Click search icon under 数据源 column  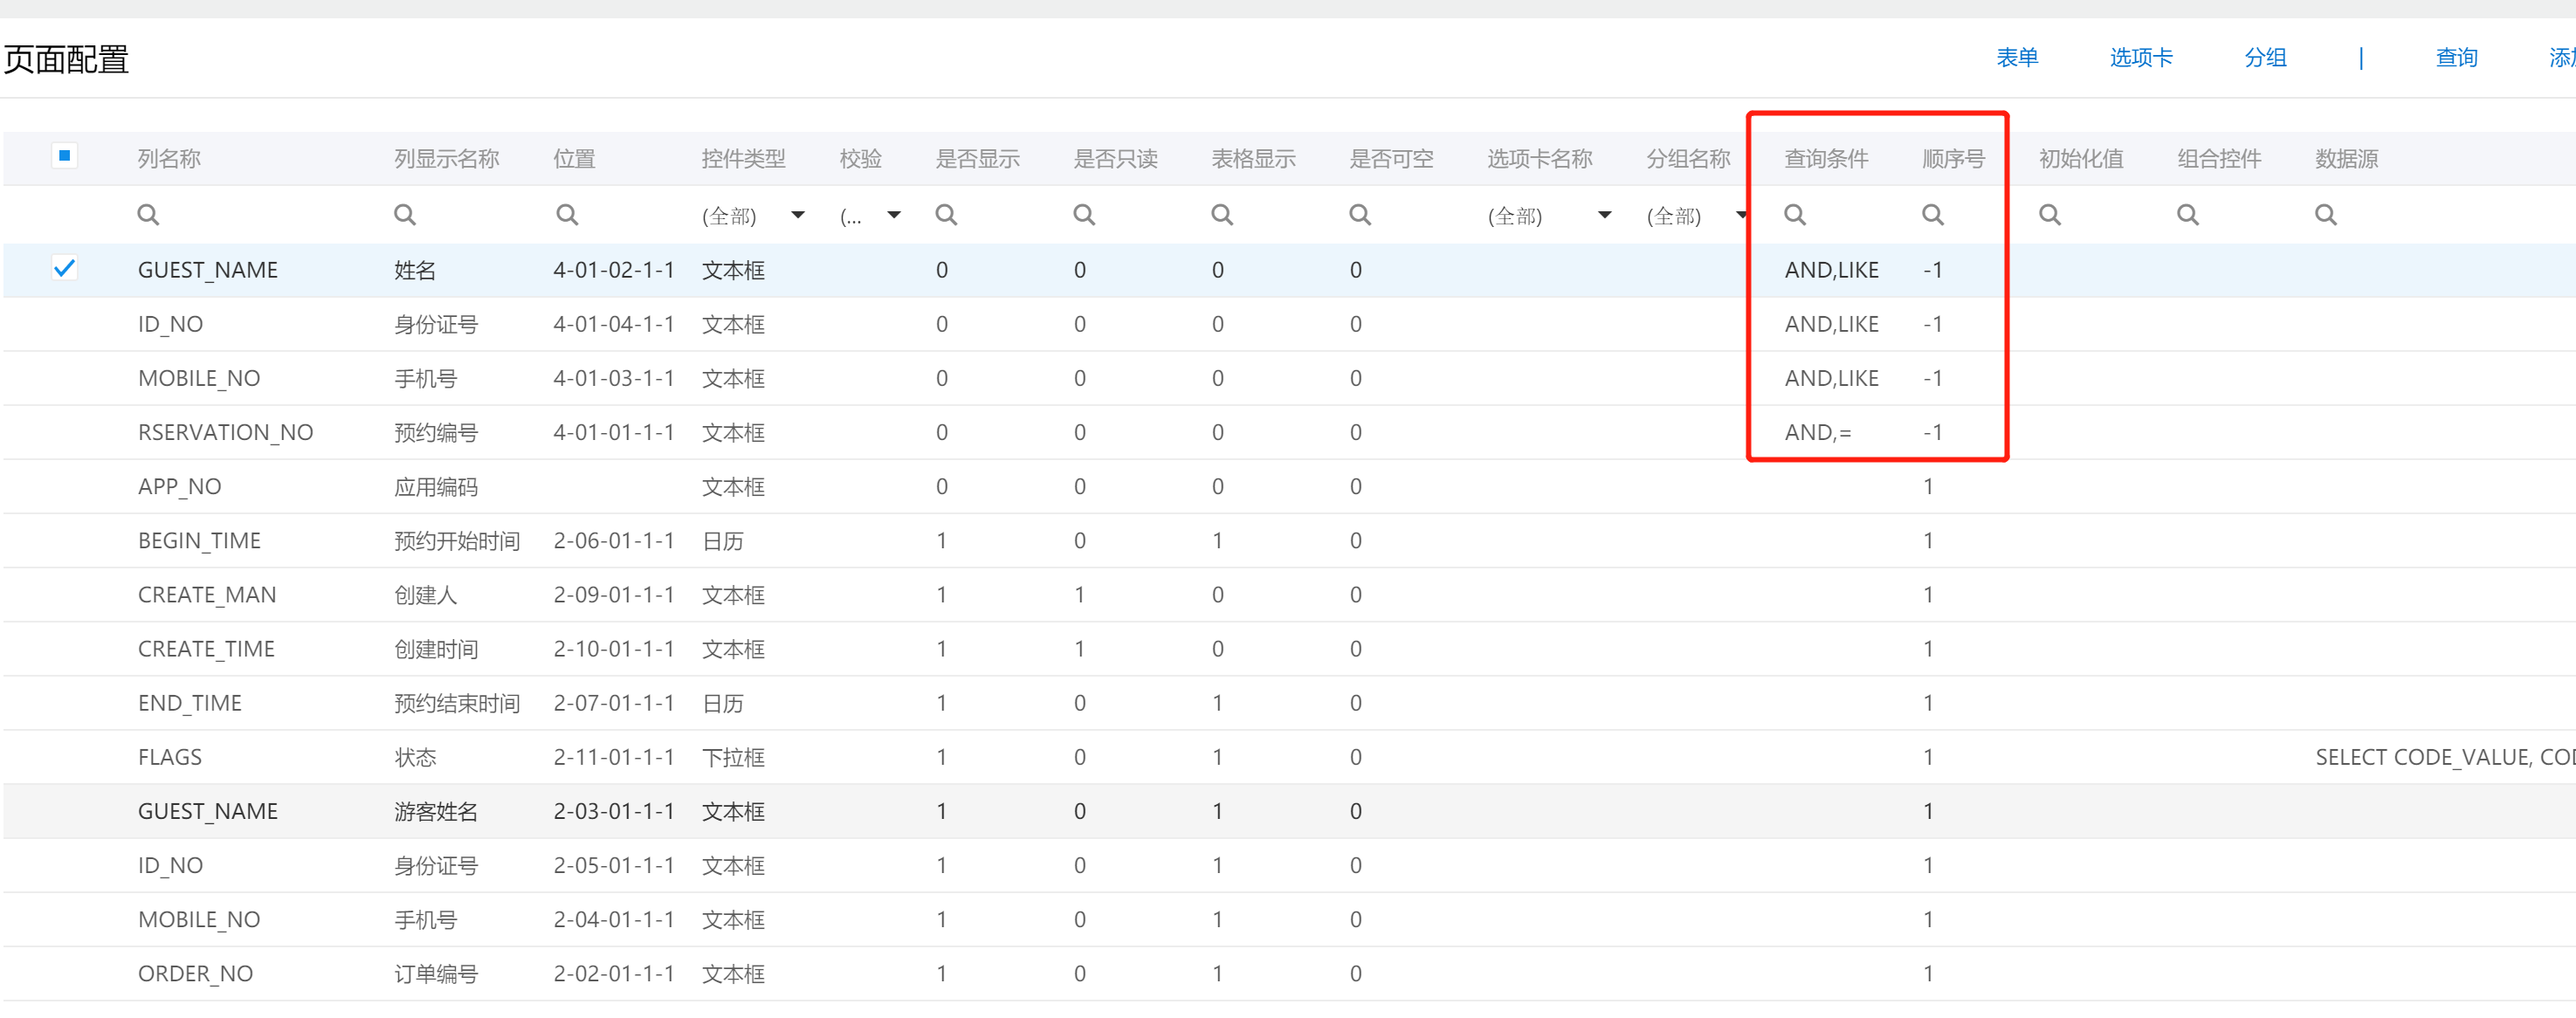click(x=2326, y=215)
